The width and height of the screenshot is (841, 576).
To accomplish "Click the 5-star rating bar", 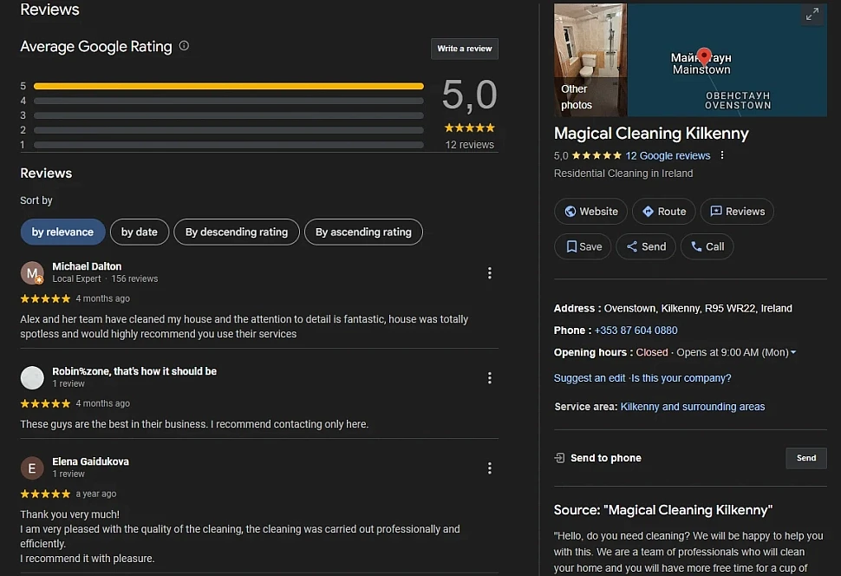I will (x=229, y=86).
